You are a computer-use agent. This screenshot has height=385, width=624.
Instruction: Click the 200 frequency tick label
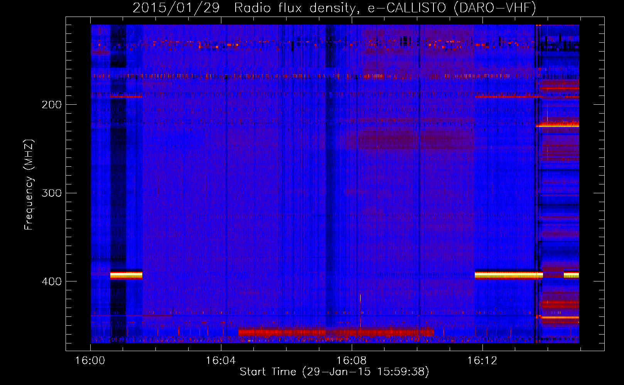tap(52, 104)
